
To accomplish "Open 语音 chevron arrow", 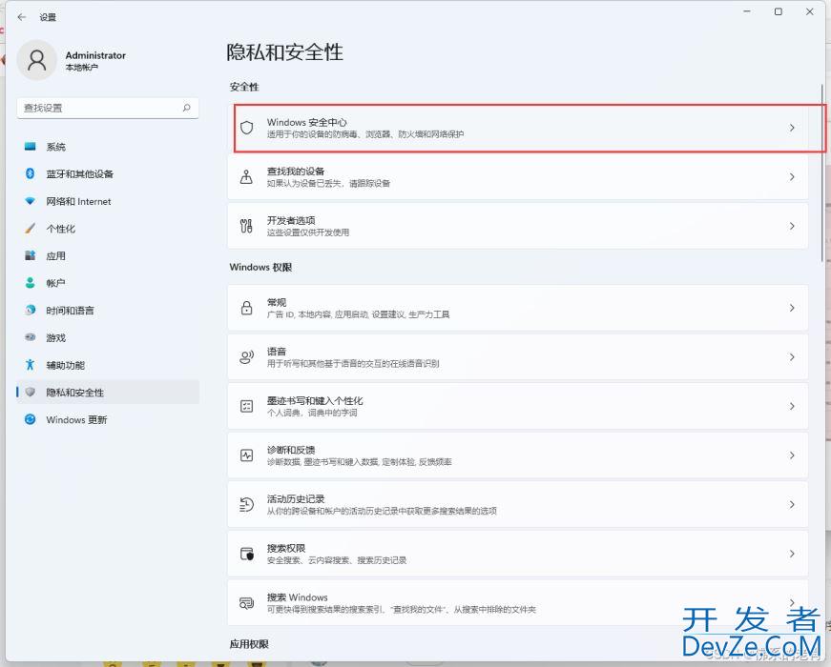I will pos(792,356).
